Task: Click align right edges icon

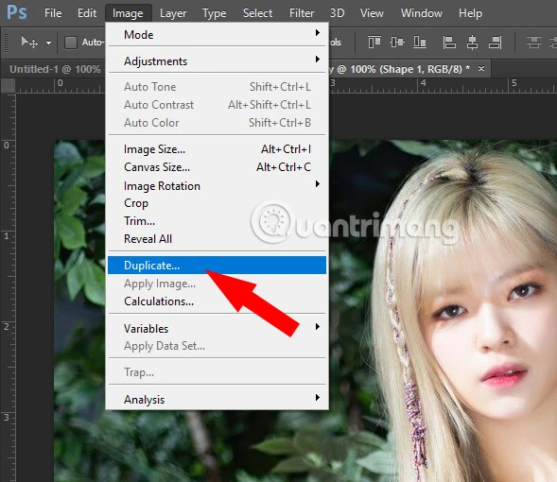Action: [x=495, y=43]
